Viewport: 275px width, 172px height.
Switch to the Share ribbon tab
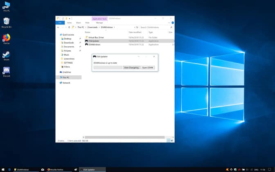pos(79,23)
